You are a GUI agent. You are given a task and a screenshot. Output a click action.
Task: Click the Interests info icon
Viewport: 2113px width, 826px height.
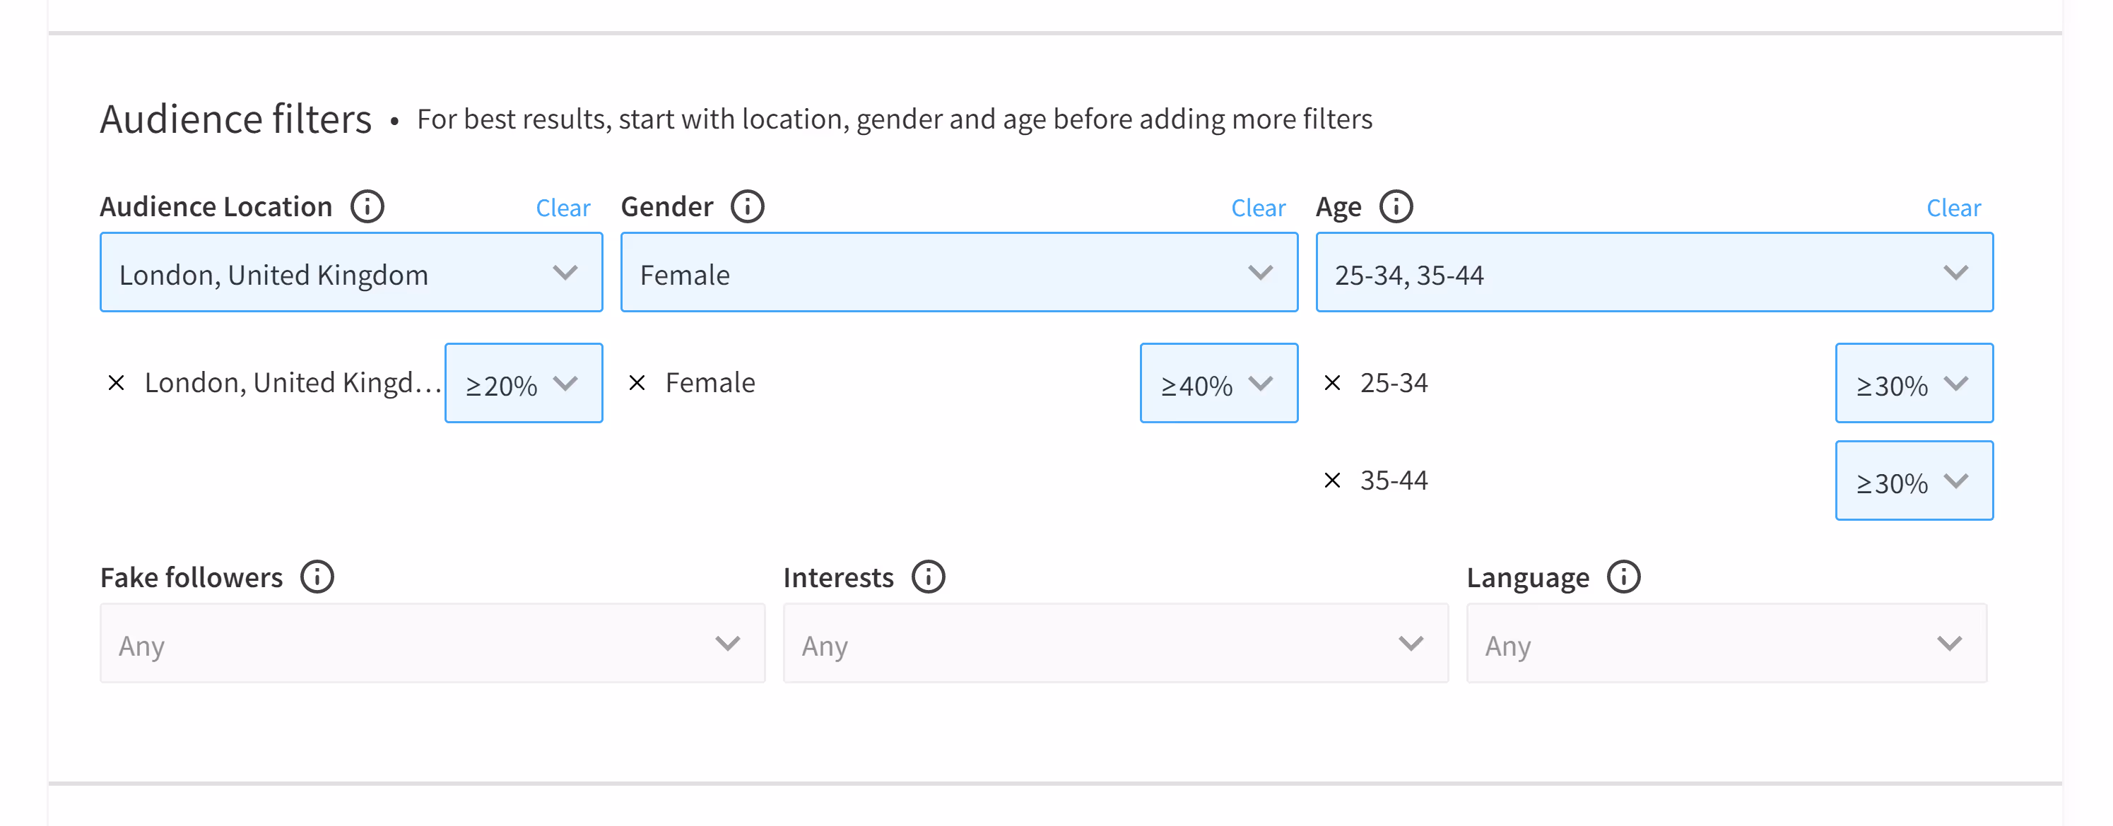tap(928, 577)
